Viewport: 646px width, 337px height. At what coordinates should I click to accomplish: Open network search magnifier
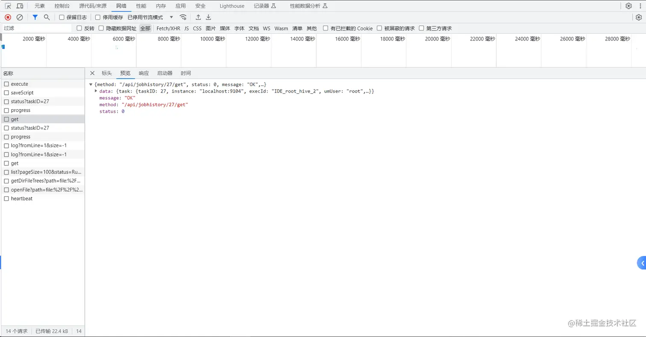click(x=47, y=17)
